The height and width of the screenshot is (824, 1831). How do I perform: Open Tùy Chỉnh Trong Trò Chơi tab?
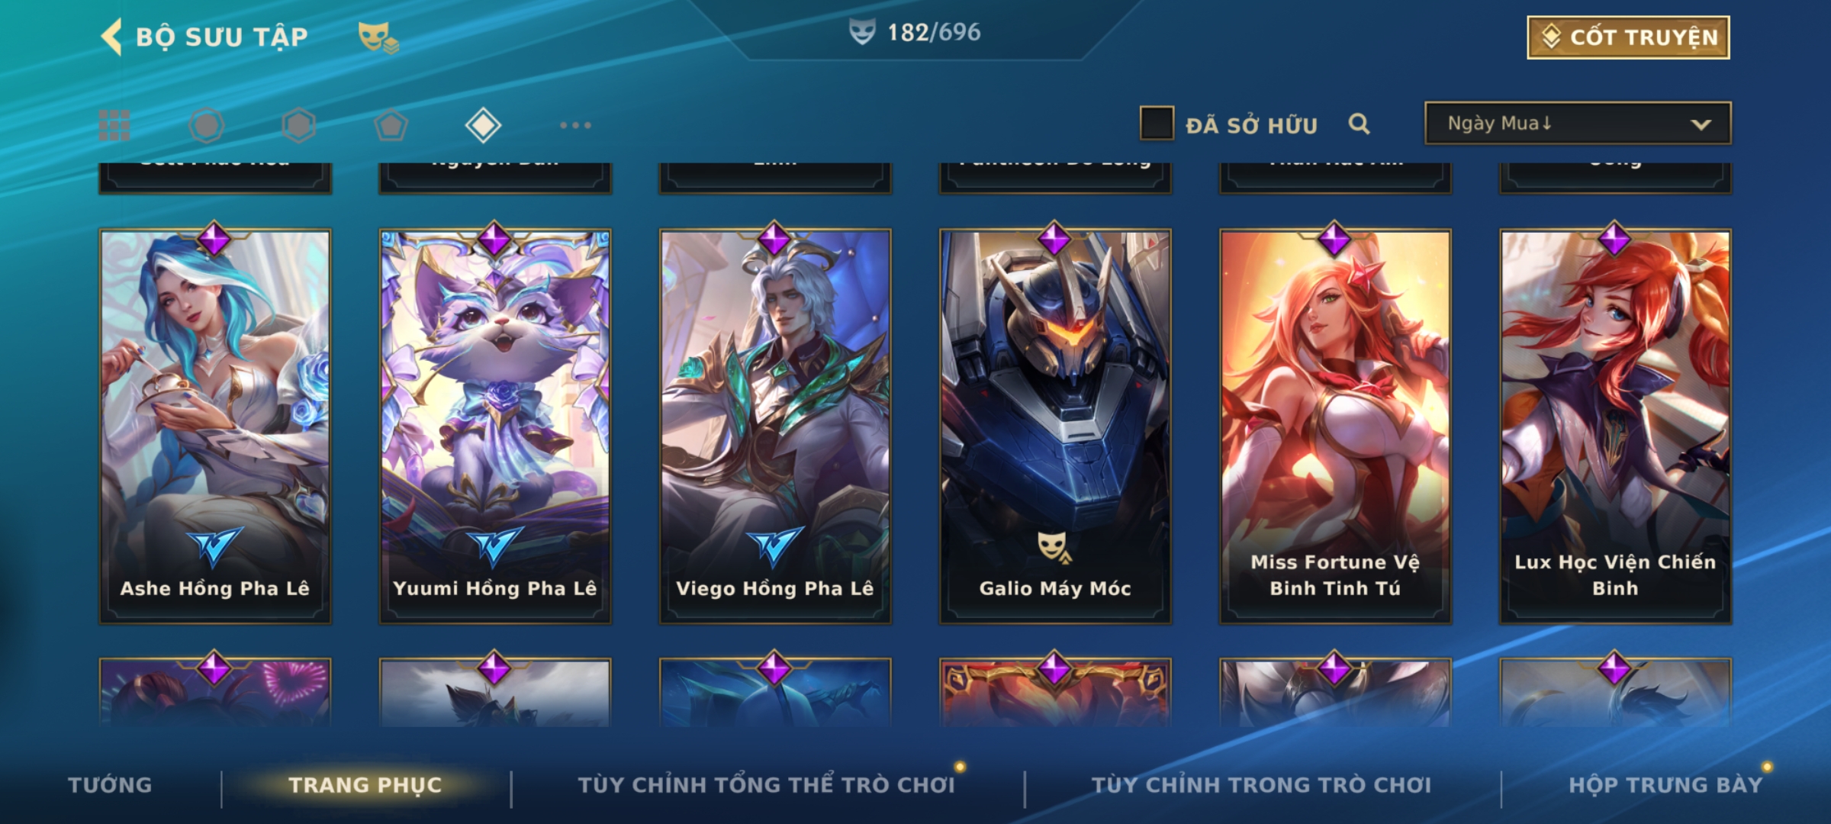click(x=1262, y=784)
